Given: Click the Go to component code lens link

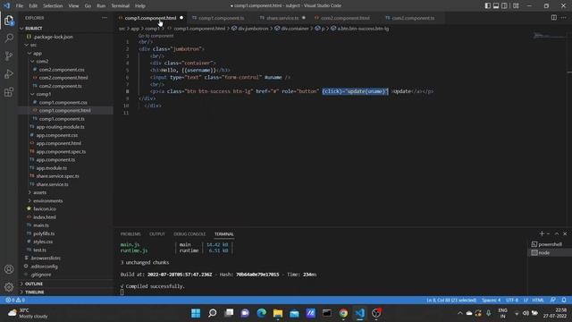Looking at the screenshot, I should click(156, 36).
